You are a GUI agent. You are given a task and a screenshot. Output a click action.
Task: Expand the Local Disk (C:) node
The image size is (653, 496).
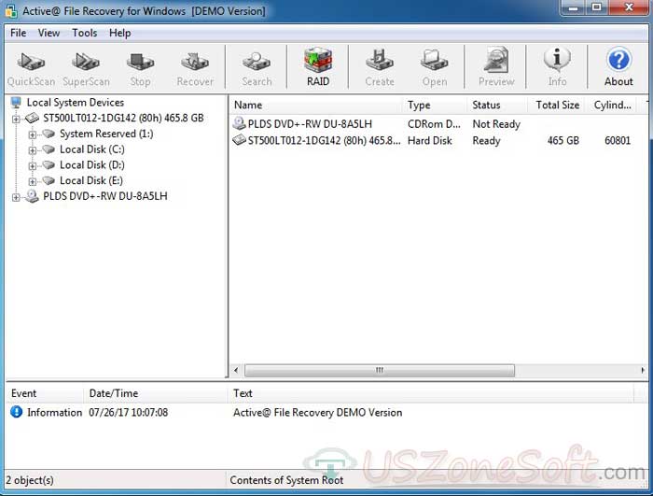click(x=32, y=150)
